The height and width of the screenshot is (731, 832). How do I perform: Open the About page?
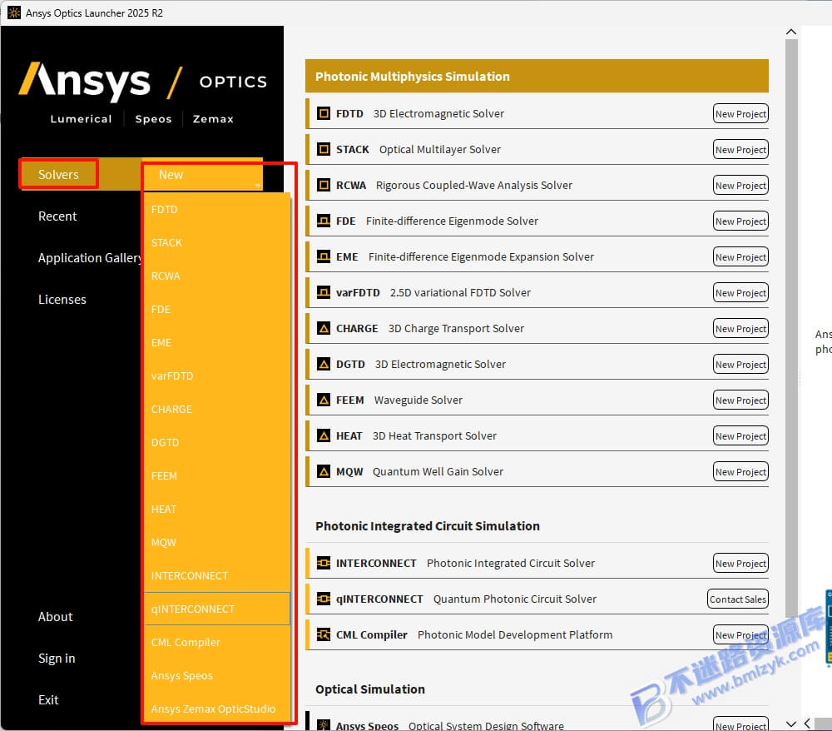(55, 617)
